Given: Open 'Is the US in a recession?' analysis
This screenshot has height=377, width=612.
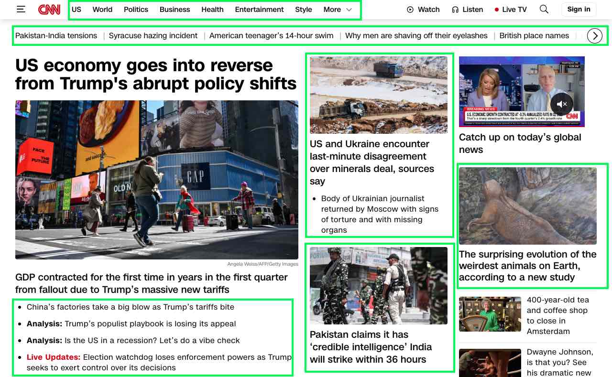Looking at the screenshot, I should pos(133,341).
